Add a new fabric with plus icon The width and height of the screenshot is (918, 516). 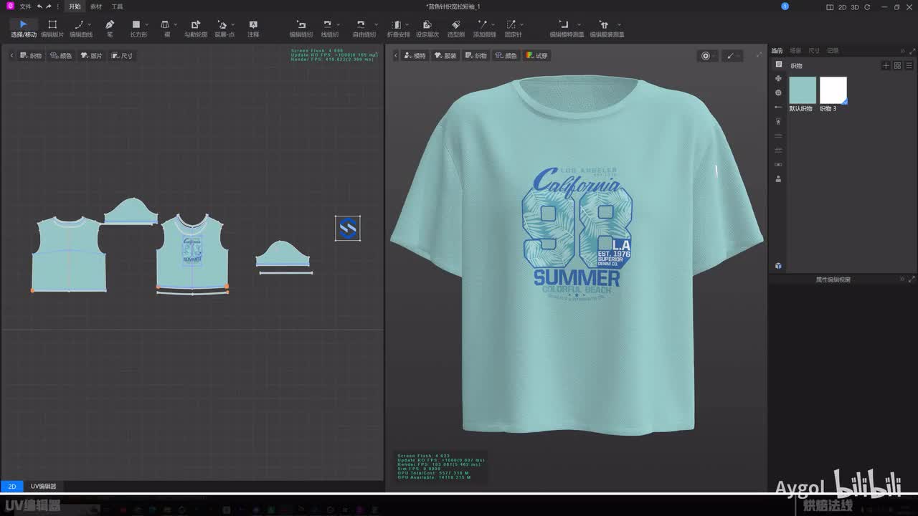click(x=886, y=65)
